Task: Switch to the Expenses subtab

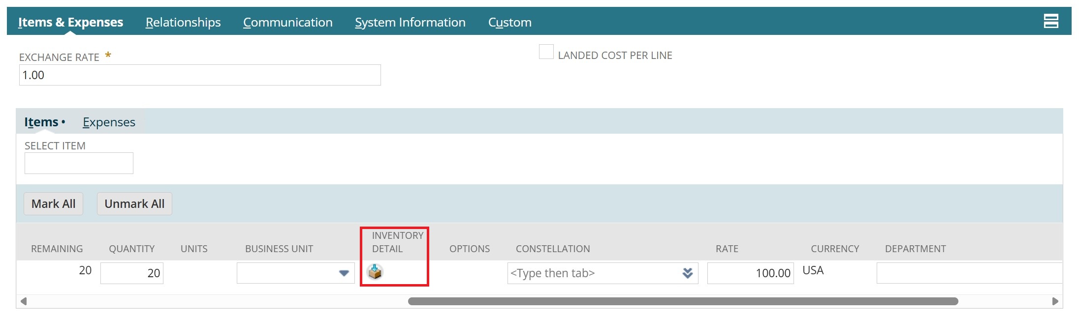Action: [109, 122]
